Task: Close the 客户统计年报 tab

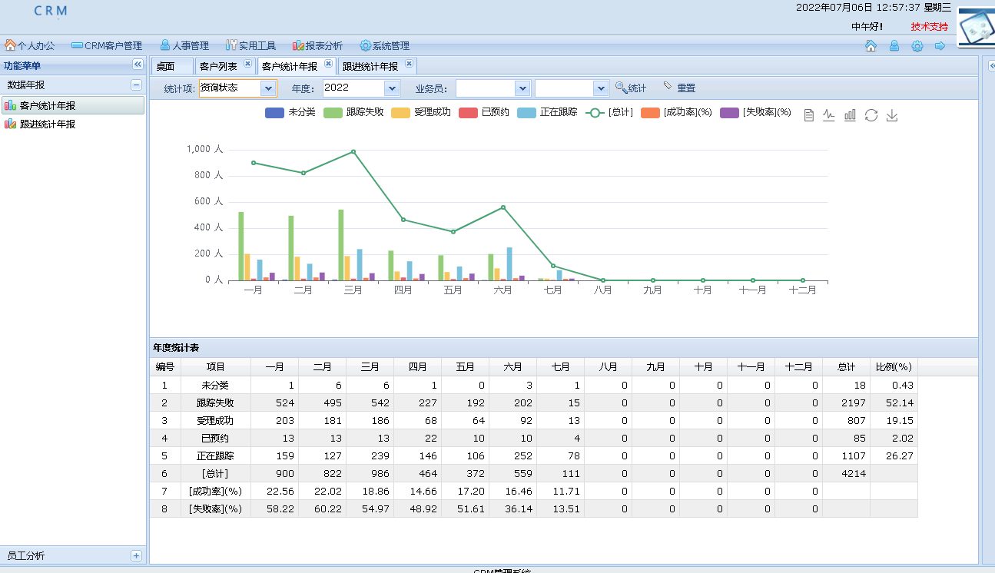Action: [328, 64]
